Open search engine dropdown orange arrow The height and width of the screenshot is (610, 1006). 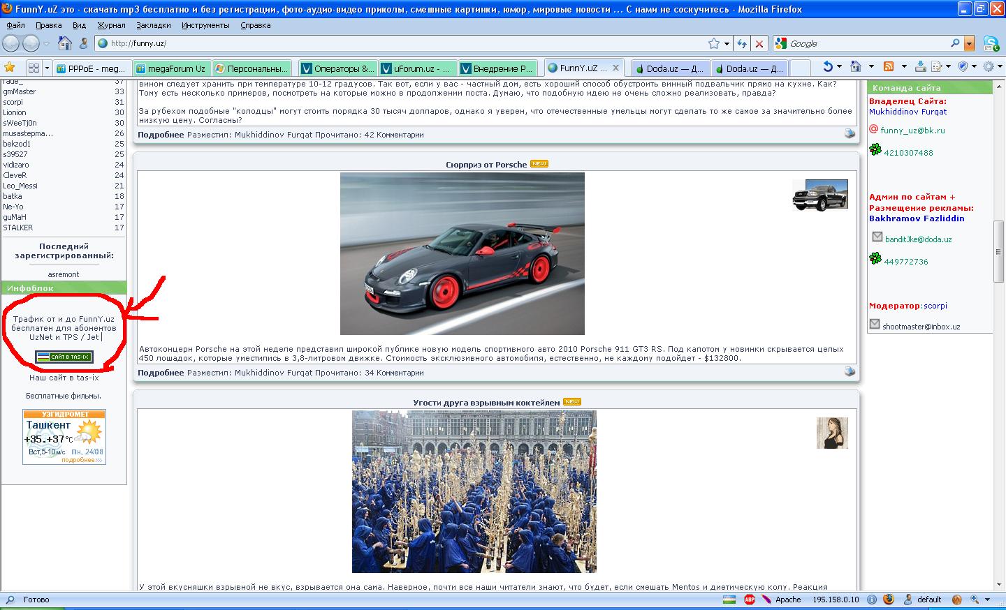[x=969, y=43]
